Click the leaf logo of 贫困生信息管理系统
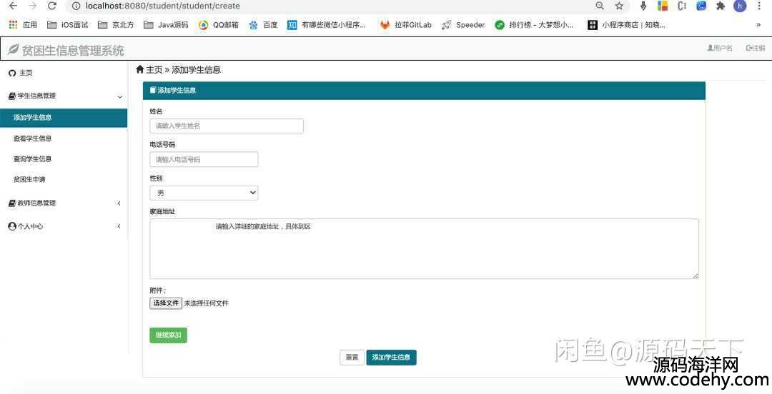This screenshot has width=772, height=394. [13, 50]
